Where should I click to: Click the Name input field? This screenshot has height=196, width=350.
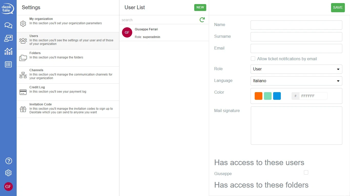point(296,25)
